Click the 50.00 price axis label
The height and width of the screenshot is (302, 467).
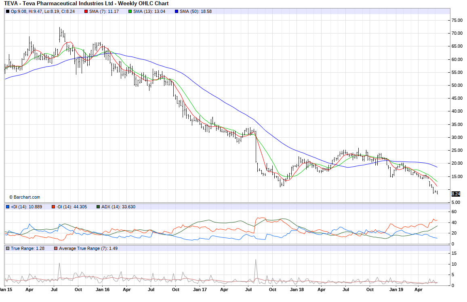tap(457, 86)
